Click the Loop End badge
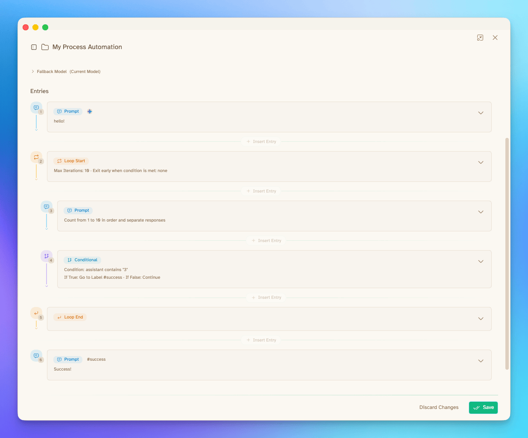 70,317
